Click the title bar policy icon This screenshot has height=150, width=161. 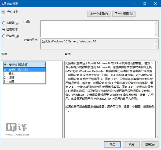(x=4, y=3)
